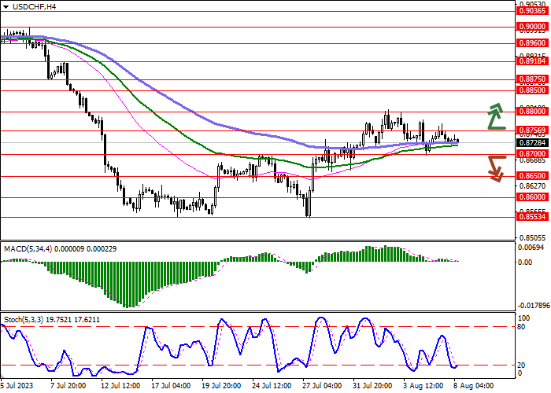Click the -0.017896 MACD scale value
This screenshot has height=393, width=551.
534,306
